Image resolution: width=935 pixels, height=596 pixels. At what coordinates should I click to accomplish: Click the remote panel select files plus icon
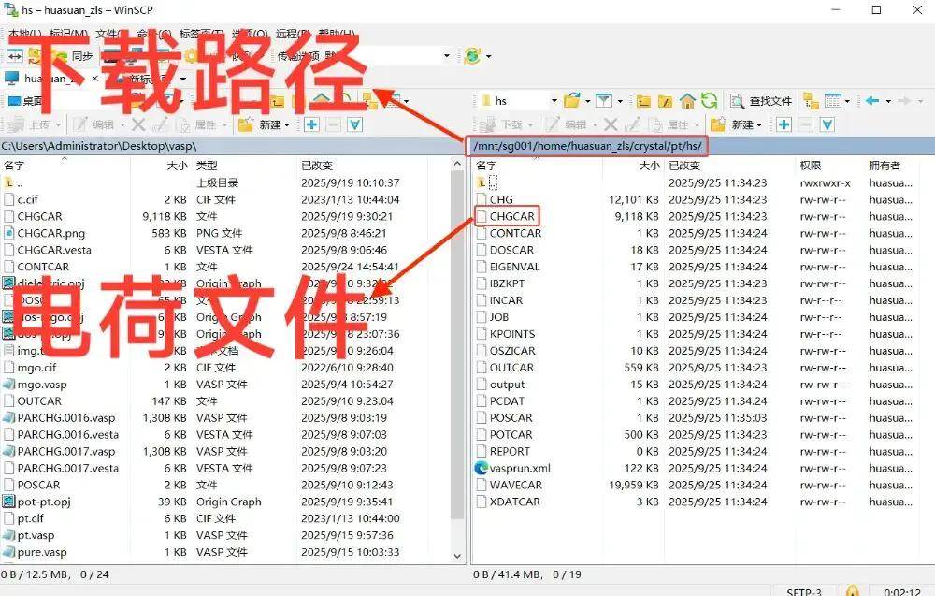pyautogui.click(x=784, y=124)
